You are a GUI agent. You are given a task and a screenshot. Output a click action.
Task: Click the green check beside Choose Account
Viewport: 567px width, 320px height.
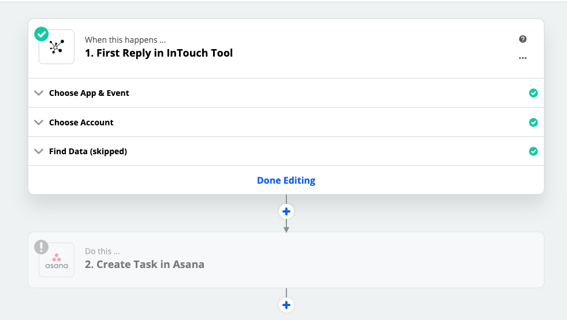click(x=533, y=122)
